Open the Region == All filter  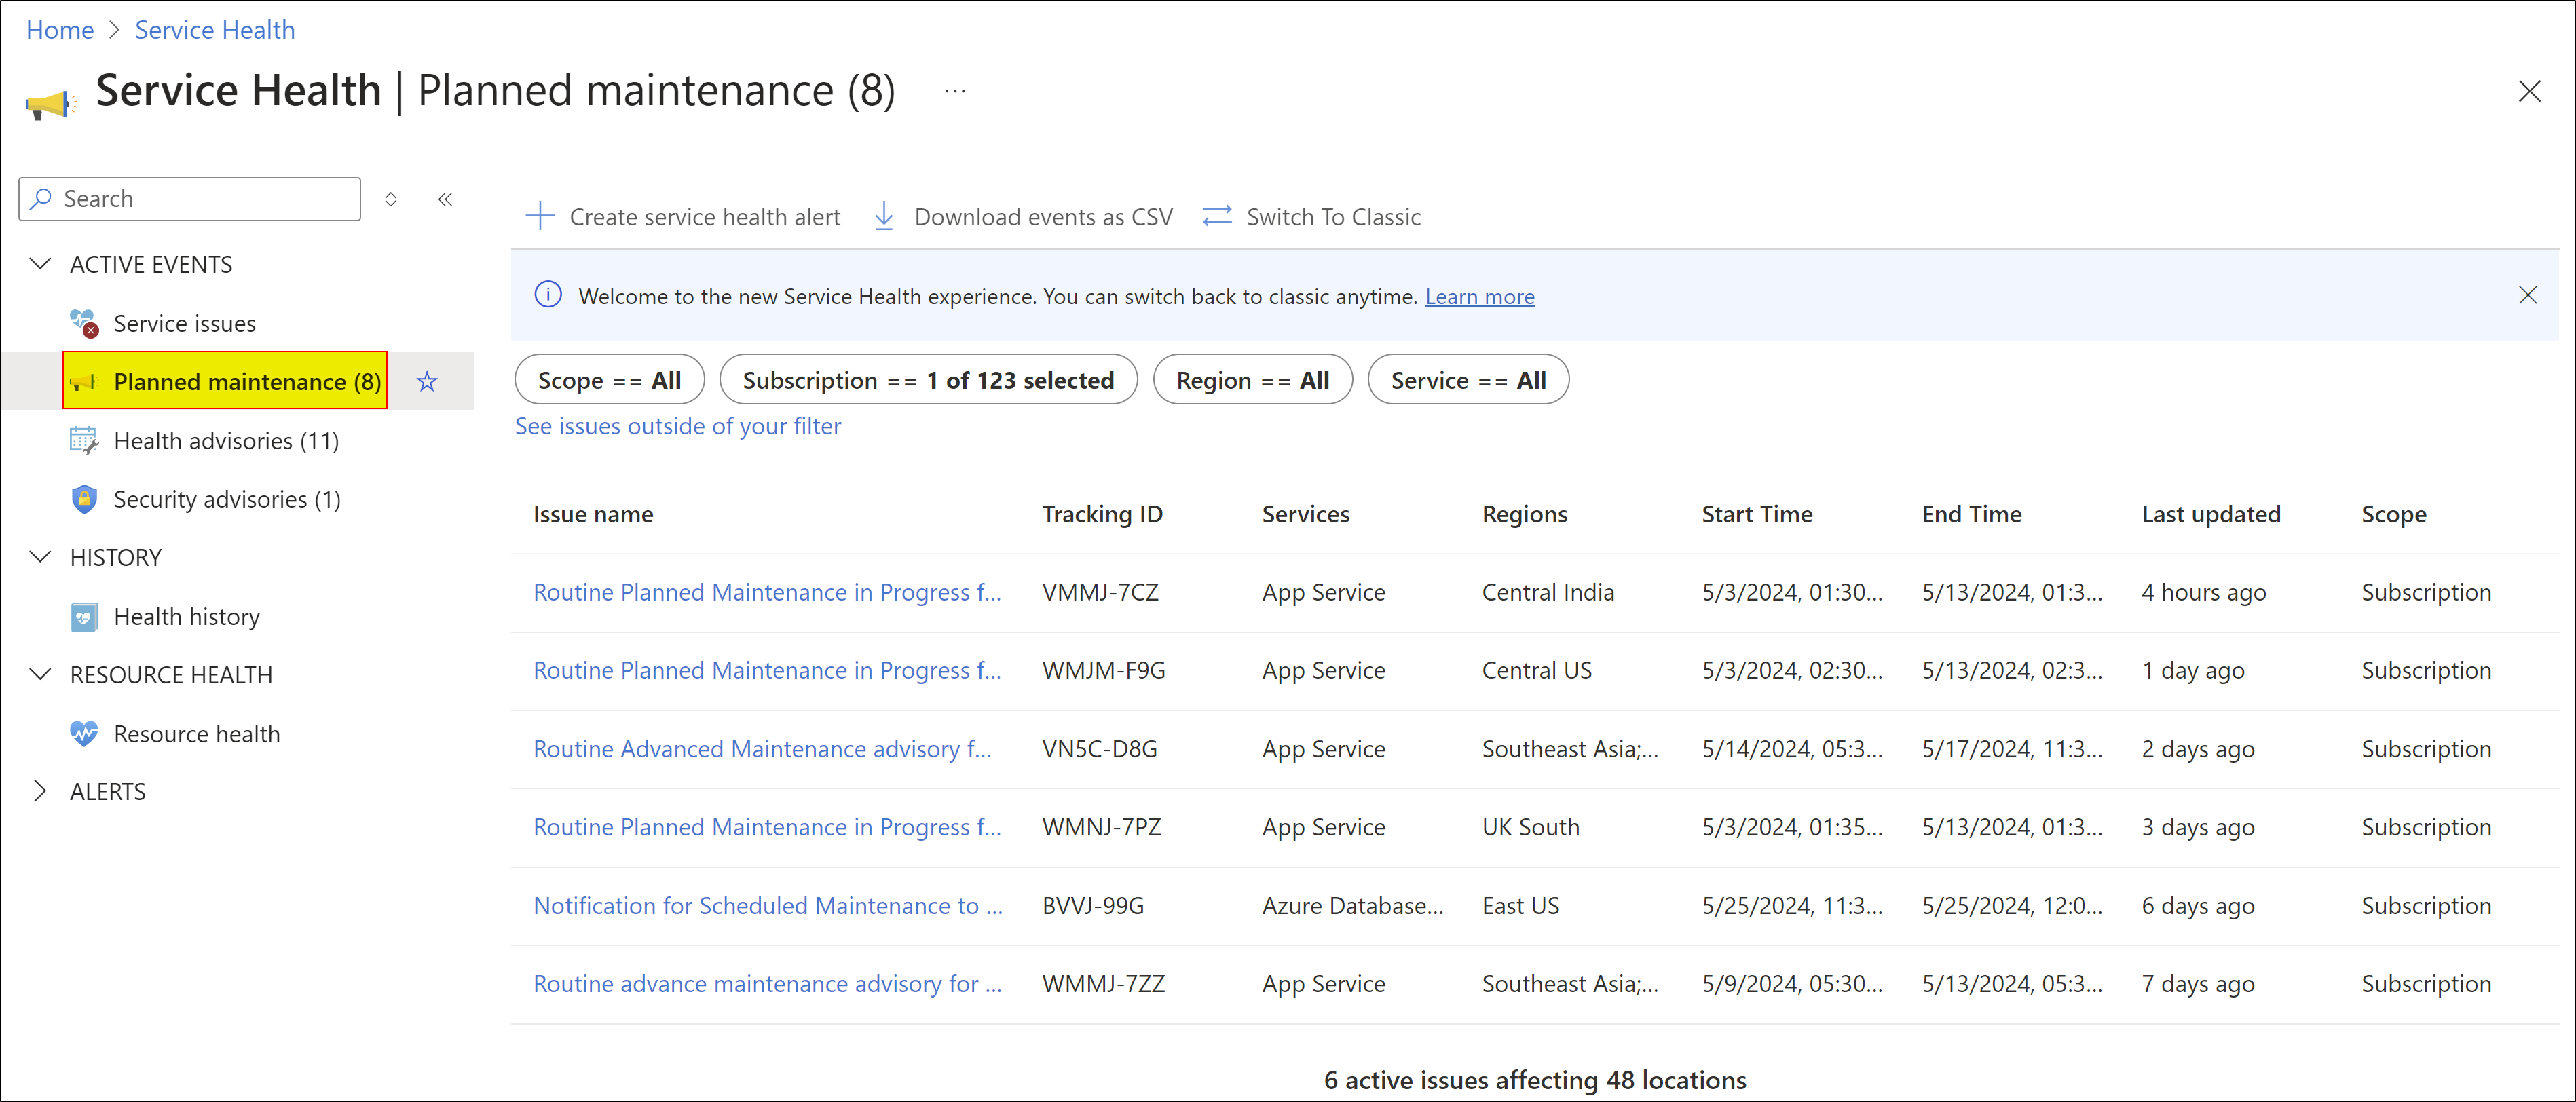coord(1252,380)
